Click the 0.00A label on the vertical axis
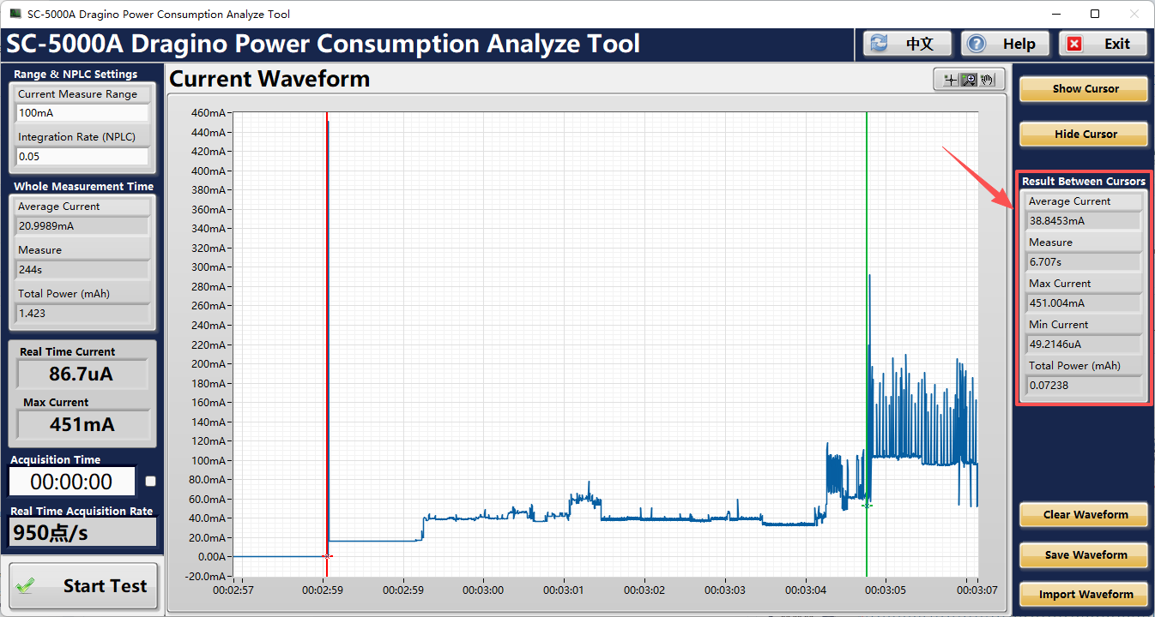The image size is (1155, 617). pyautogui.click(x=211, y=557)
